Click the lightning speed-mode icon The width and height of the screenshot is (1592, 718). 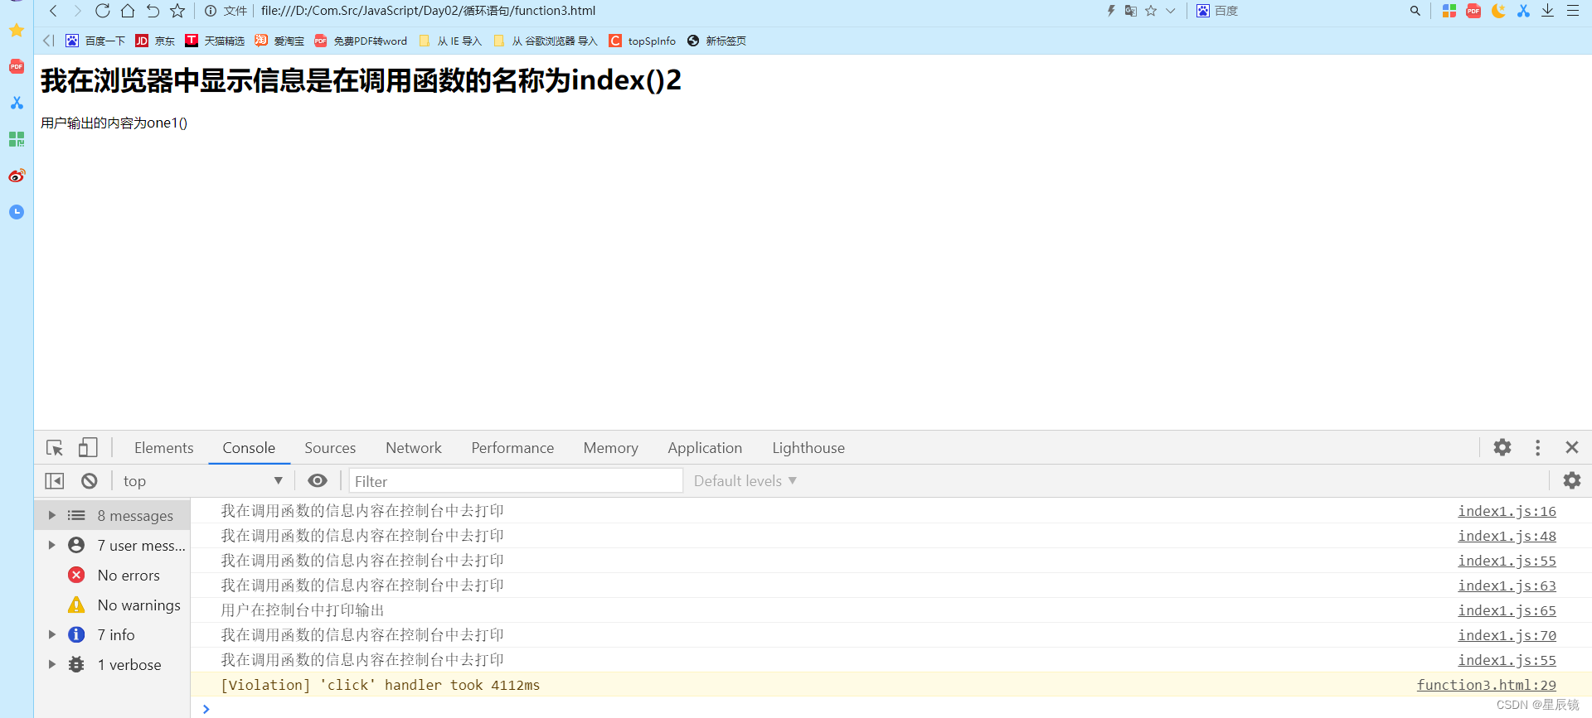click(1111, 11)
